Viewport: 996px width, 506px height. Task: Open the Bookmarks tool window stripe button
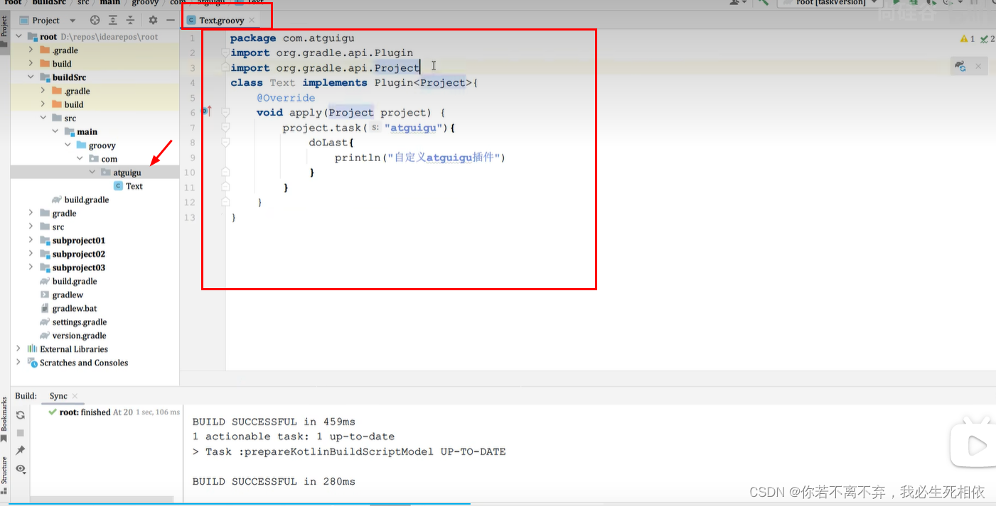point(4,419)
